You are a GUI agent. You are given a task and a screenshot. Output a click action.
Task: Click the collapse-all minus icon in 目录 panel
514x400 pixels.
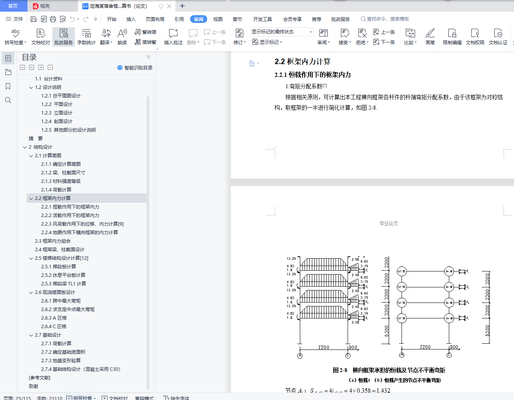coord(50,68)
